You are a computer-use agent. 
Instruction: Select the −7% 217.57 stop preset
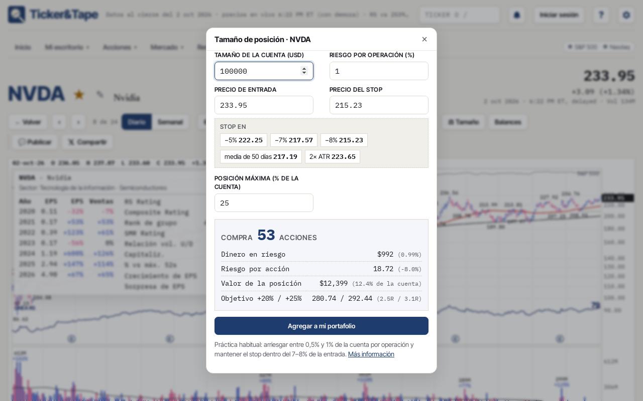[294, 140]
